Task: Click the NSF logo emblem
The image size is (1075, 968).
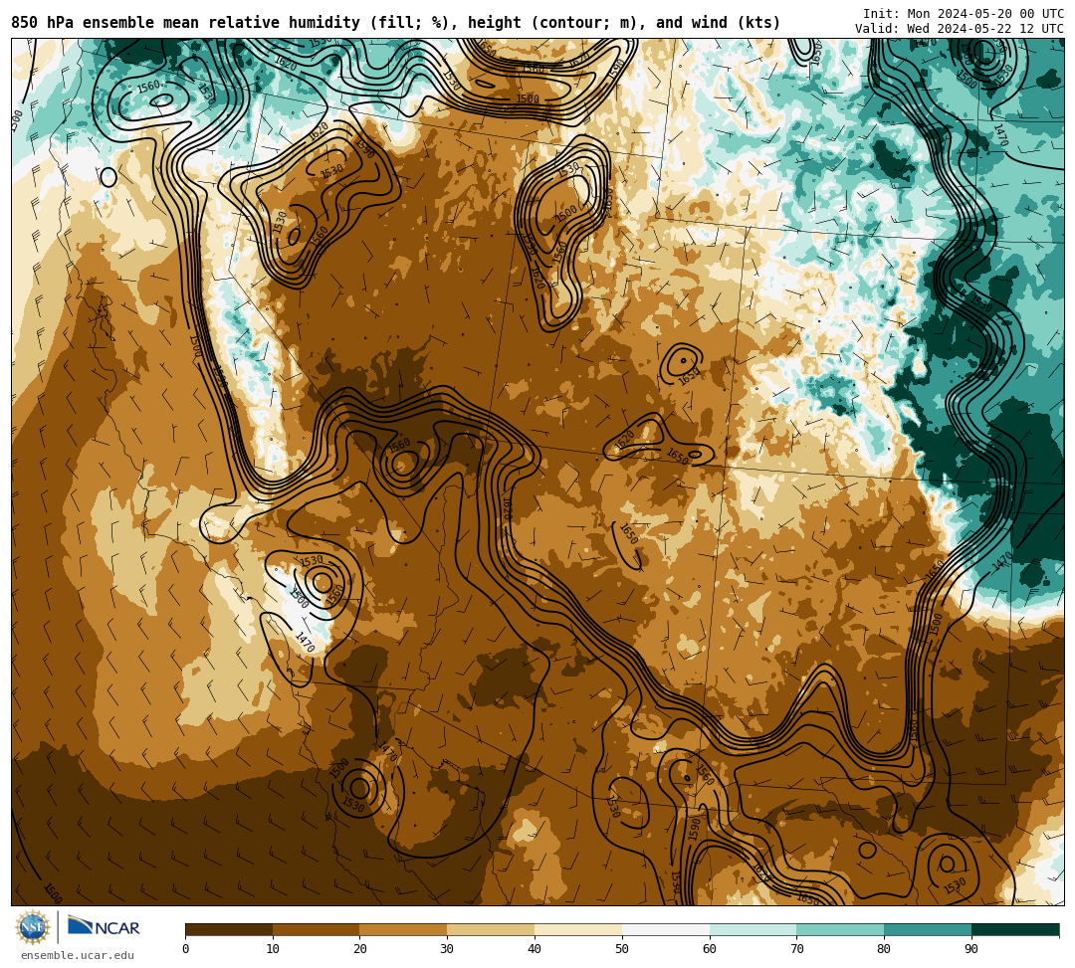Action: point(33,927)
